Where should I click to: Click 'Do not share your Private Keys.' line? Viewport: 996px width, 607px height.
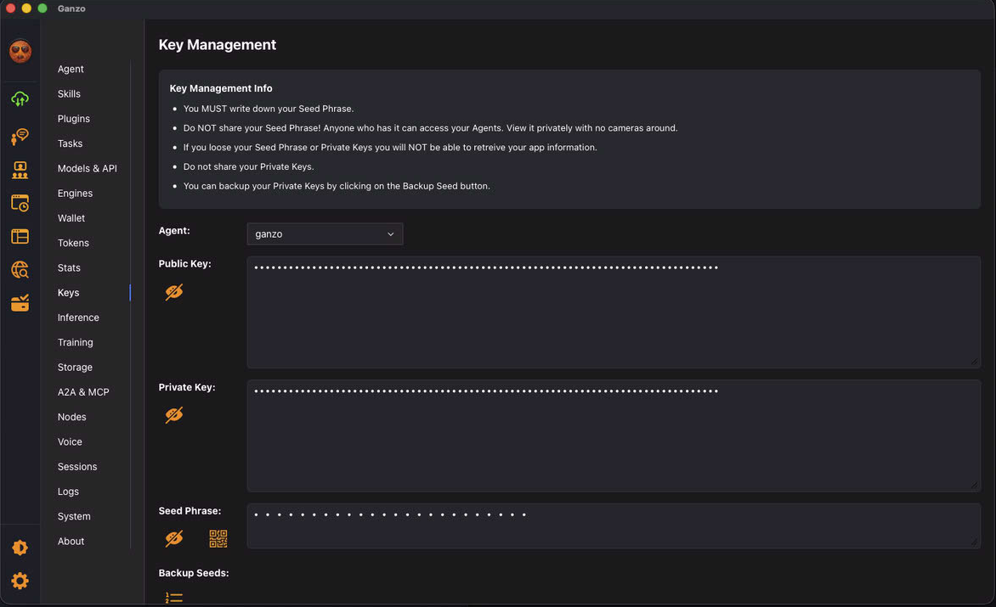click(x=248, y=166)
